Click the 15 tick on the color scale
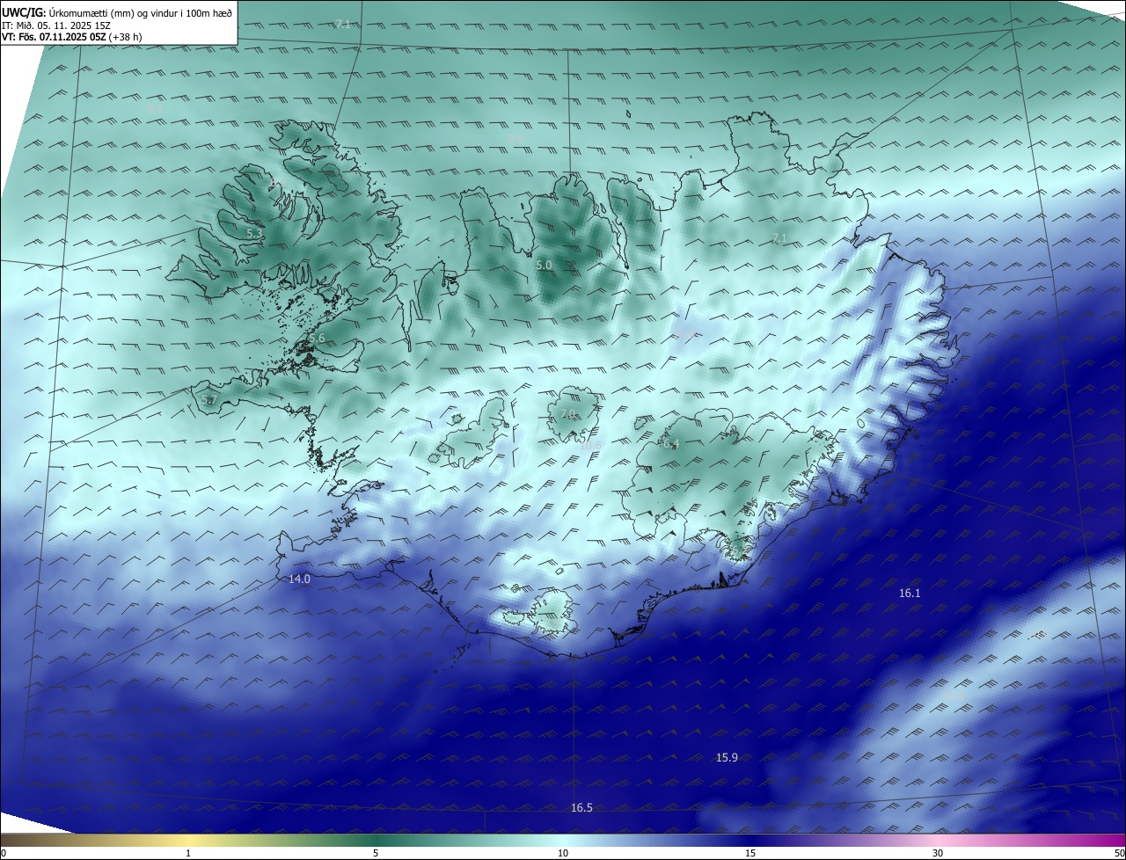The height and width of the screenshot is (860, 1126). 750,853
